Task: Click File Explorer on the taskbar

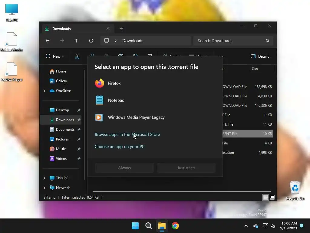Action: pyautogui.click(x=162, y=226)
